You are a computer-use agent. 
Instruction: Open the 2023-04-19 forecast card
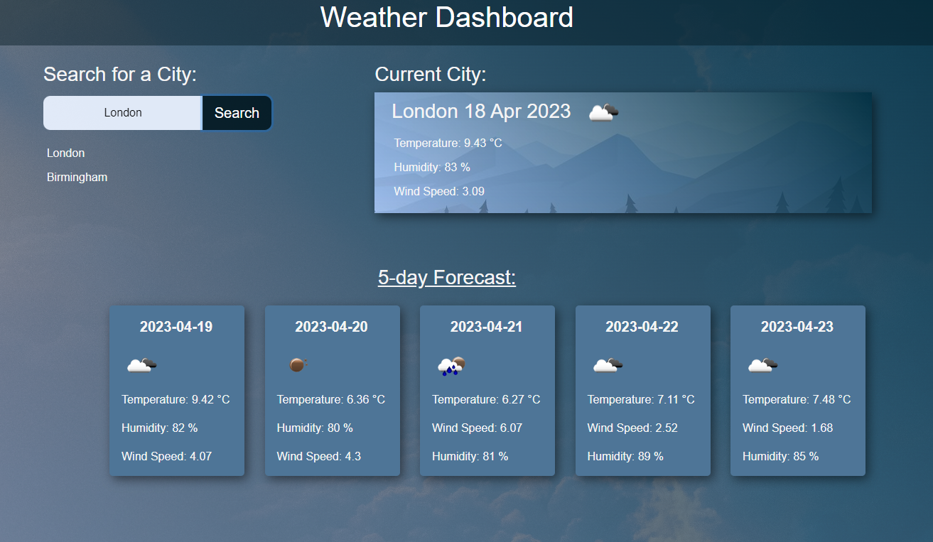tap(176, 391)
